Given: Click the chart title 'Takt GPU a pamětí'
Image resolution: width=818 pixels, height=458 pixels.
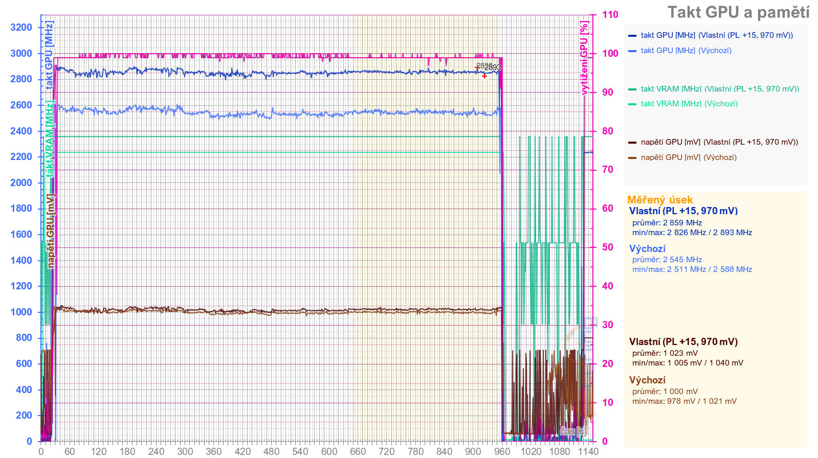Looking at the screenshot, I should pos(738,12).
